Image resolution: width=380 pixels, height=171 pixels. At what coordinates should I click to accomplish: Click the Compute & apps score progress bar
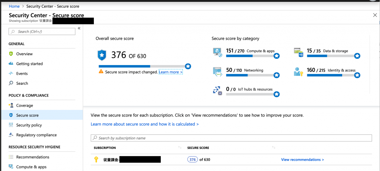250,56
